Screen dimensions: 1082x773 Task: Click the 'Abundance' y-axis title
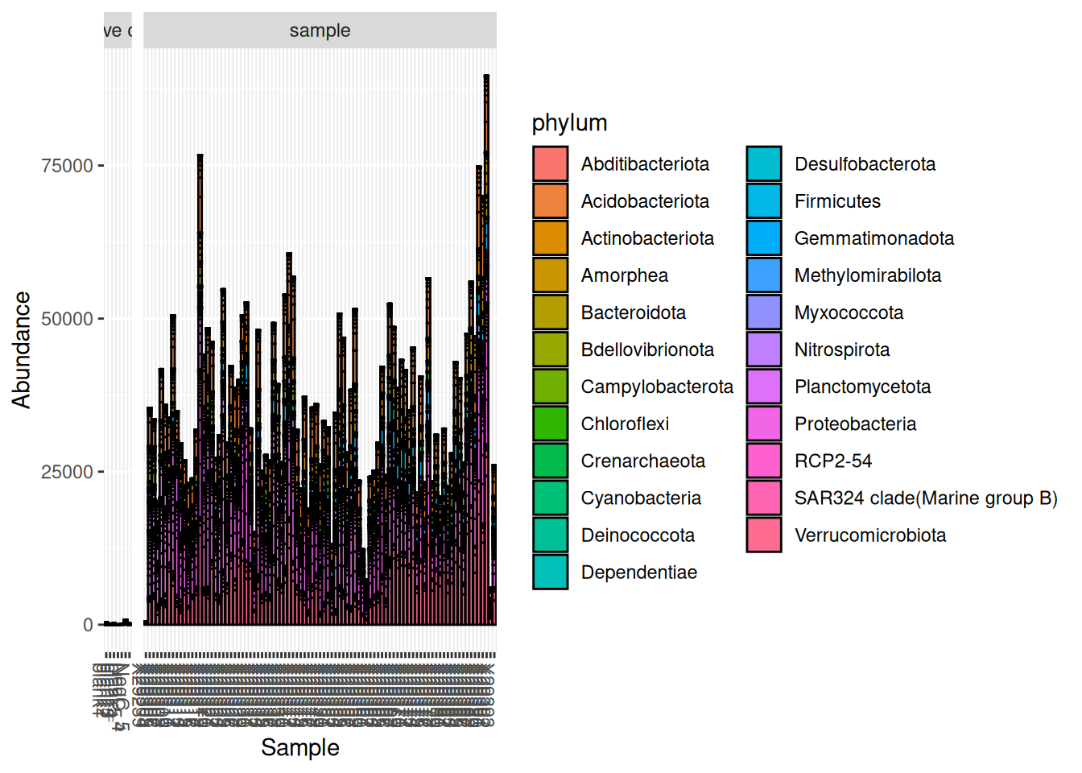22,350
